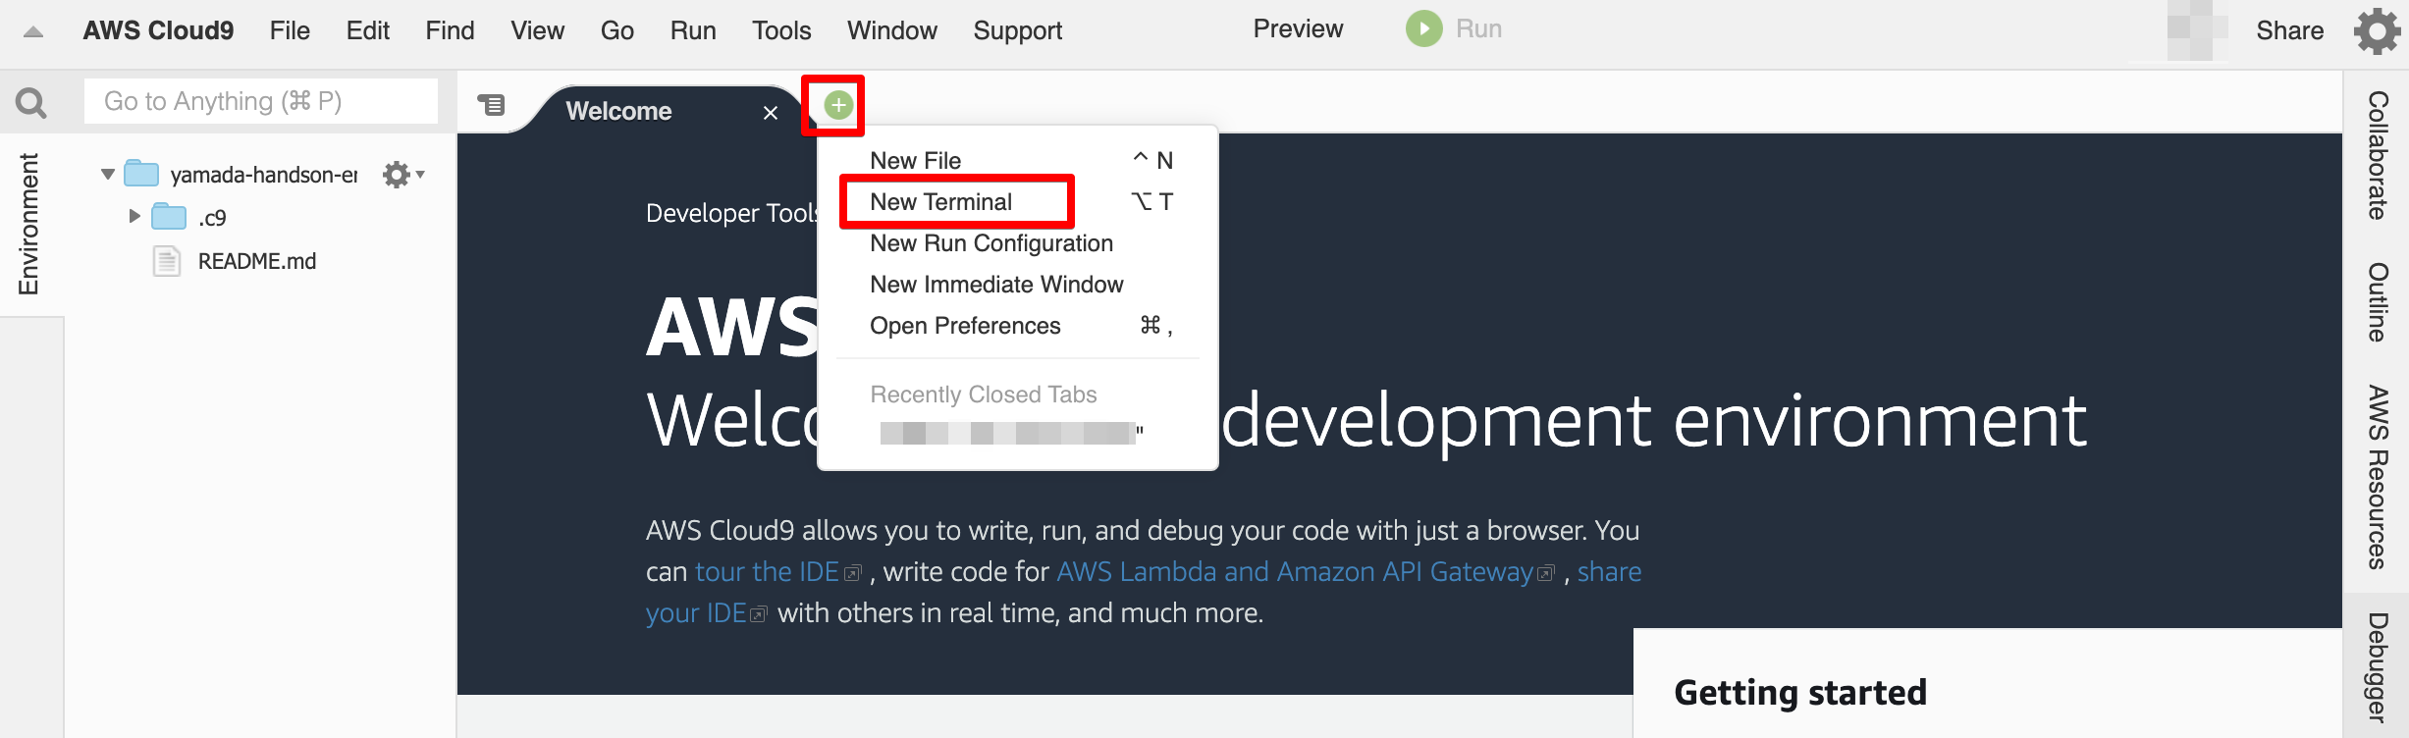Select New Run Configuration
Screen dimensions: 2409x738
tap(1018, 242)
